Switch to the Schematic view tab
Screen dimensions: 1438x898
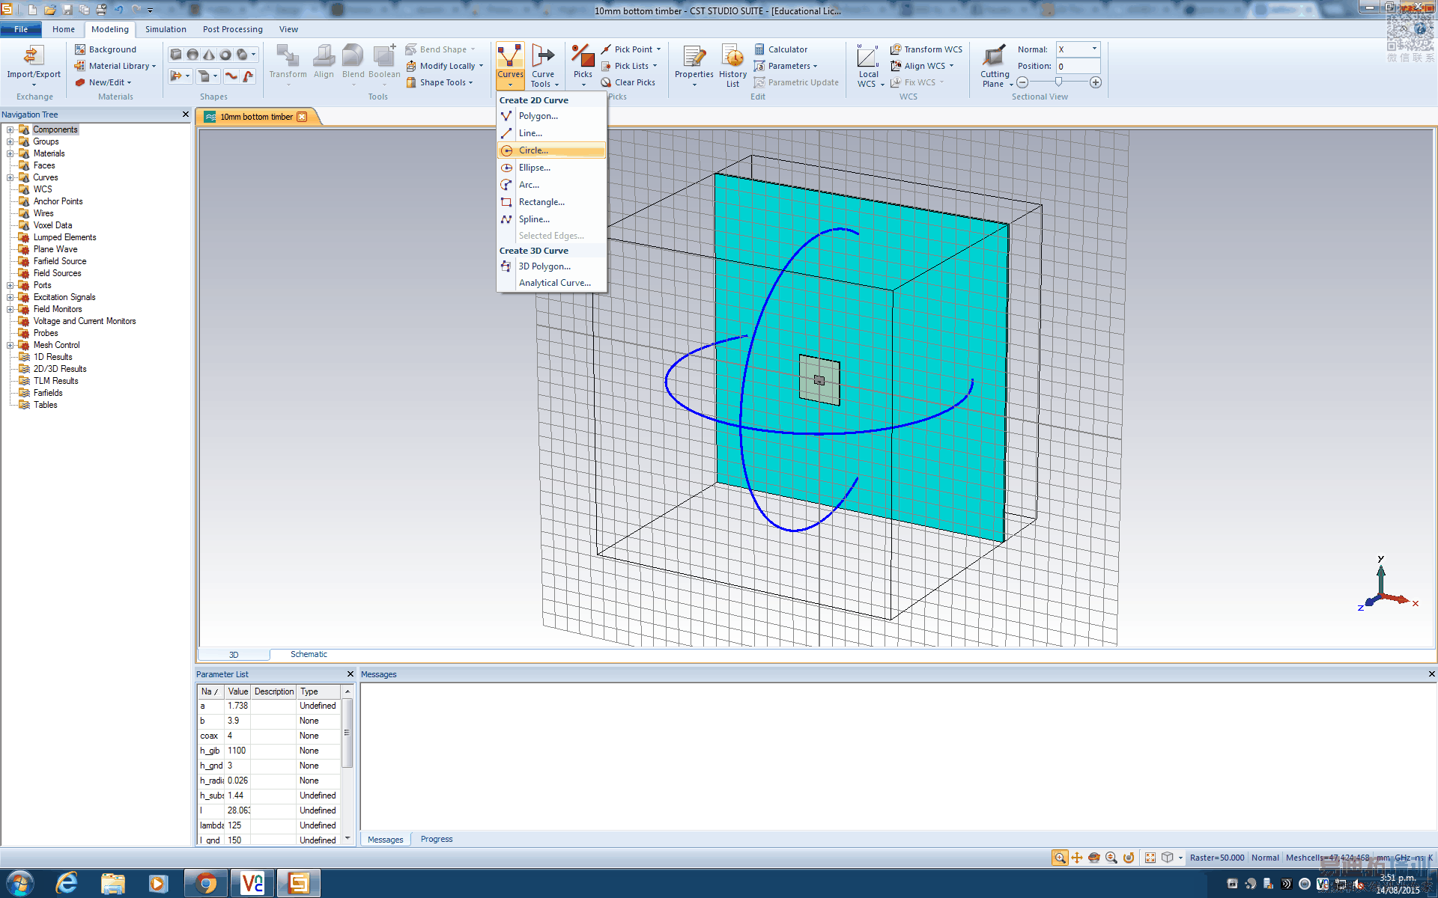[309, 654]
